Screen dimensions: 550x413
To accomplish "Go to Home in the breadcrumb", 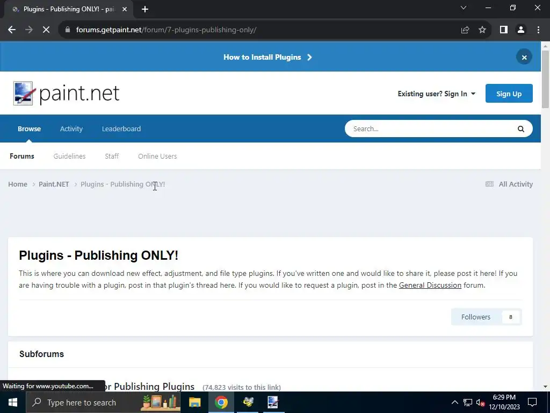I will click(18, 184).
